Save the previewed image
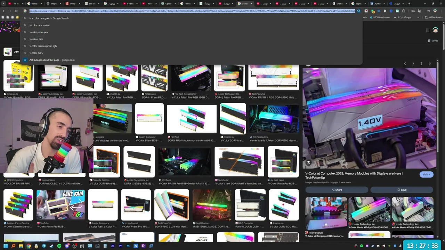The height and width of the screenshot is (250, 445). click(x=402, y=190)
